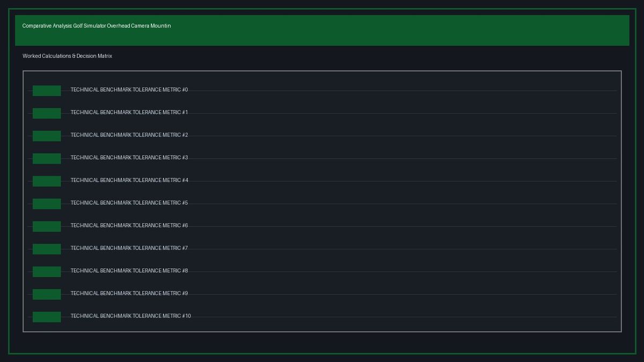
Task: Select the green block for Metric #5
Action: click(x=47, y=204)
